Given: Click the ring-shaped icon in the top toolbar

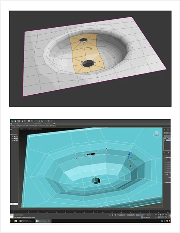Looking at the screenshot, I should (29, 121).
